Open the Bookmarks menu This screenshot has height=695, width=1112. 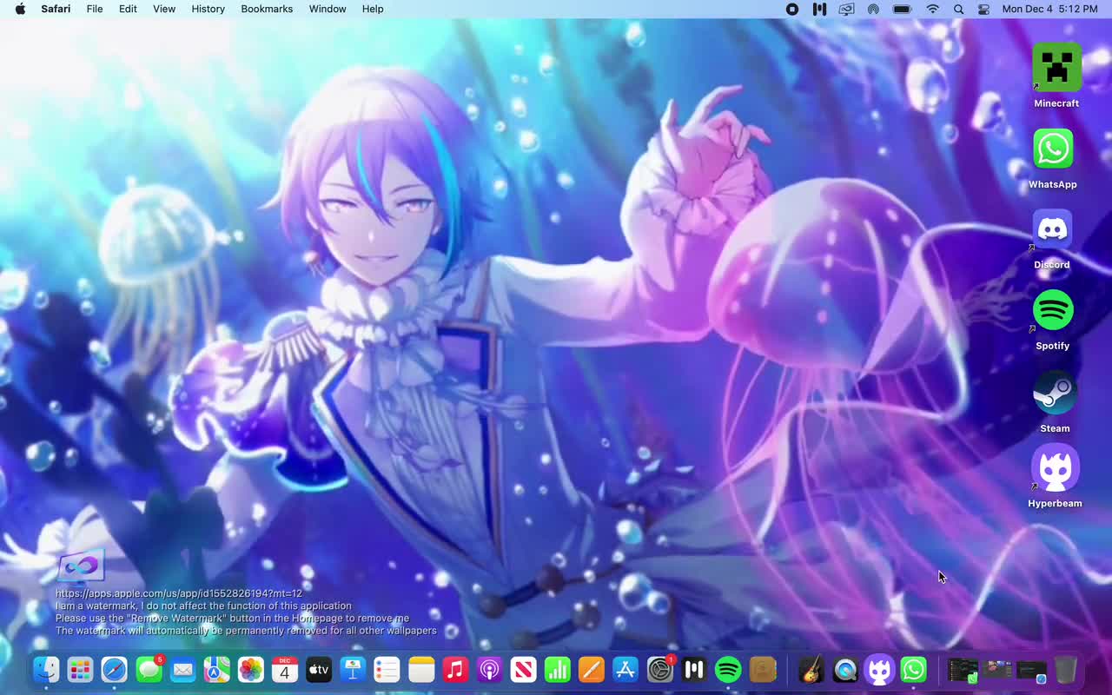click(x=267, y=9)
